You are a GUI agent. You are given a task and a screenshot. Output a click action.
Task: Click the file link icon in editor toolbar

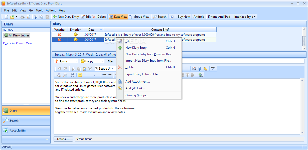(x=206, y=69)
